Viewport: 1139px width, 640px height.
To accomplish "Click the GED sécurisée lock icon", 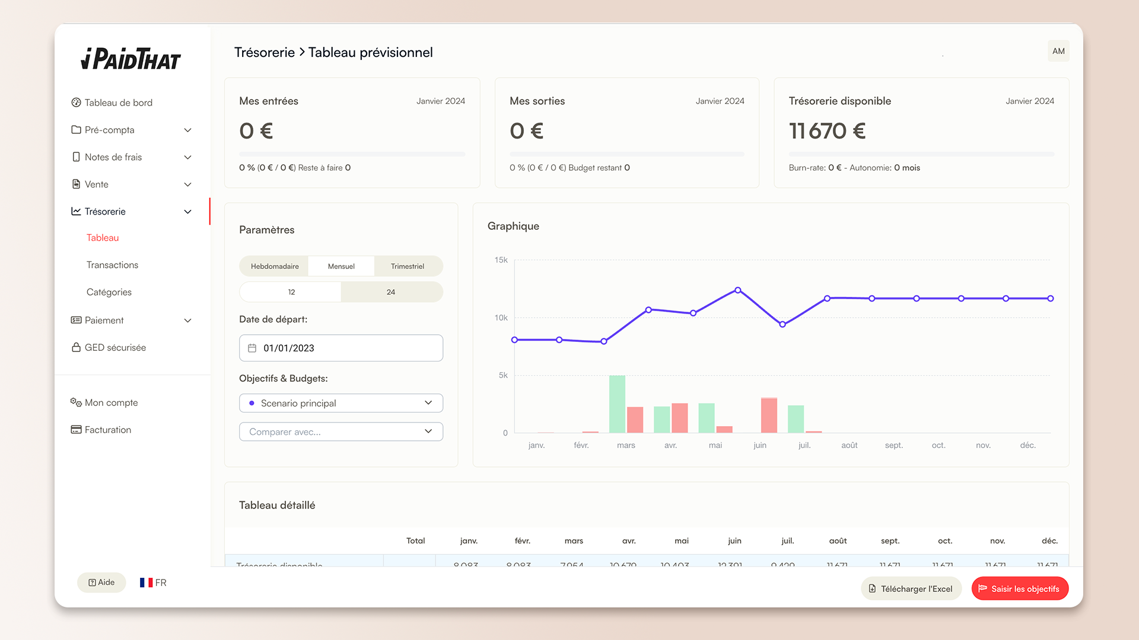I will pos(76,347).
